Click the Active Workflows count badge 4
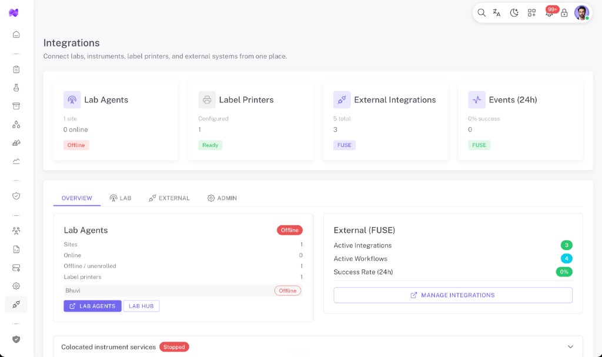 click(x=566, y=259)
